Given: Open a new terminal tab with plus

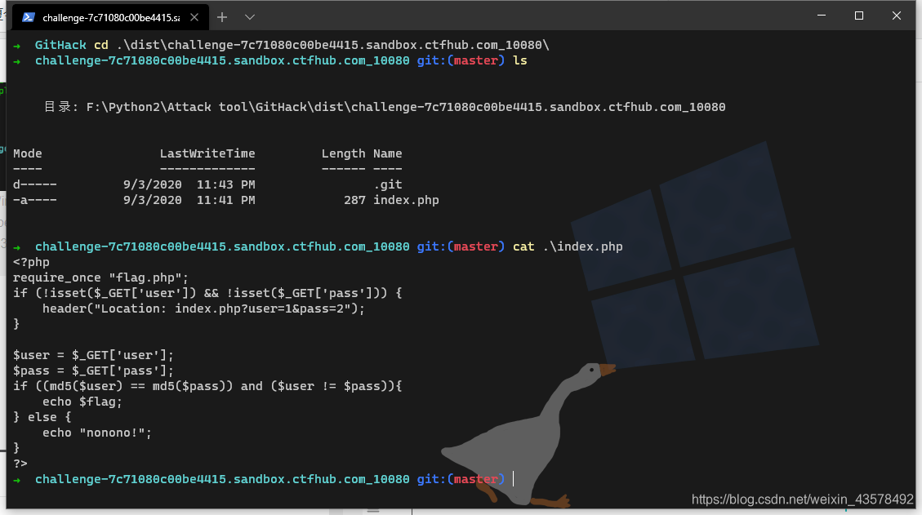Looking at the screenshot, I should coord(221,18).
